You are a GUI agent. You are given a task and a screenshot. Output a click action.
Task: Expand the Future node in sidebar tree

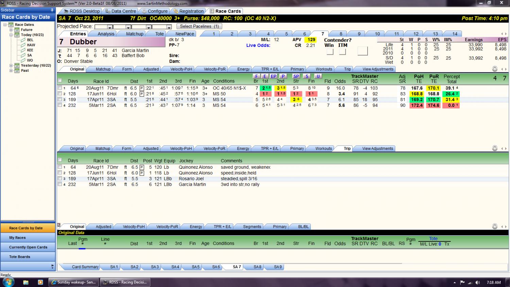(11, 30)
